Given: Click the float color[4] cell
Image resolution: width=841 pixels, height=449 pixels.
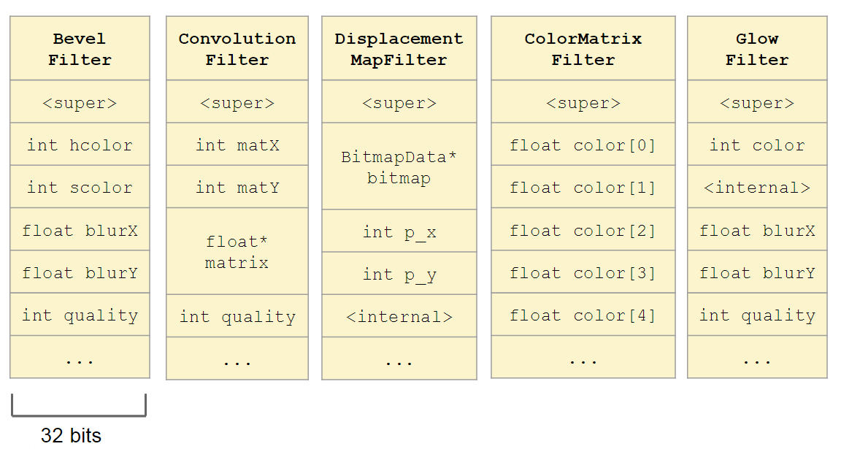Looking at the screenshot, I should pyautogui.click(x=583, y=315).
